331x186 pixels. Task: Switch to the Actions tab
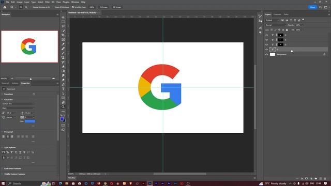click(15, 83)
